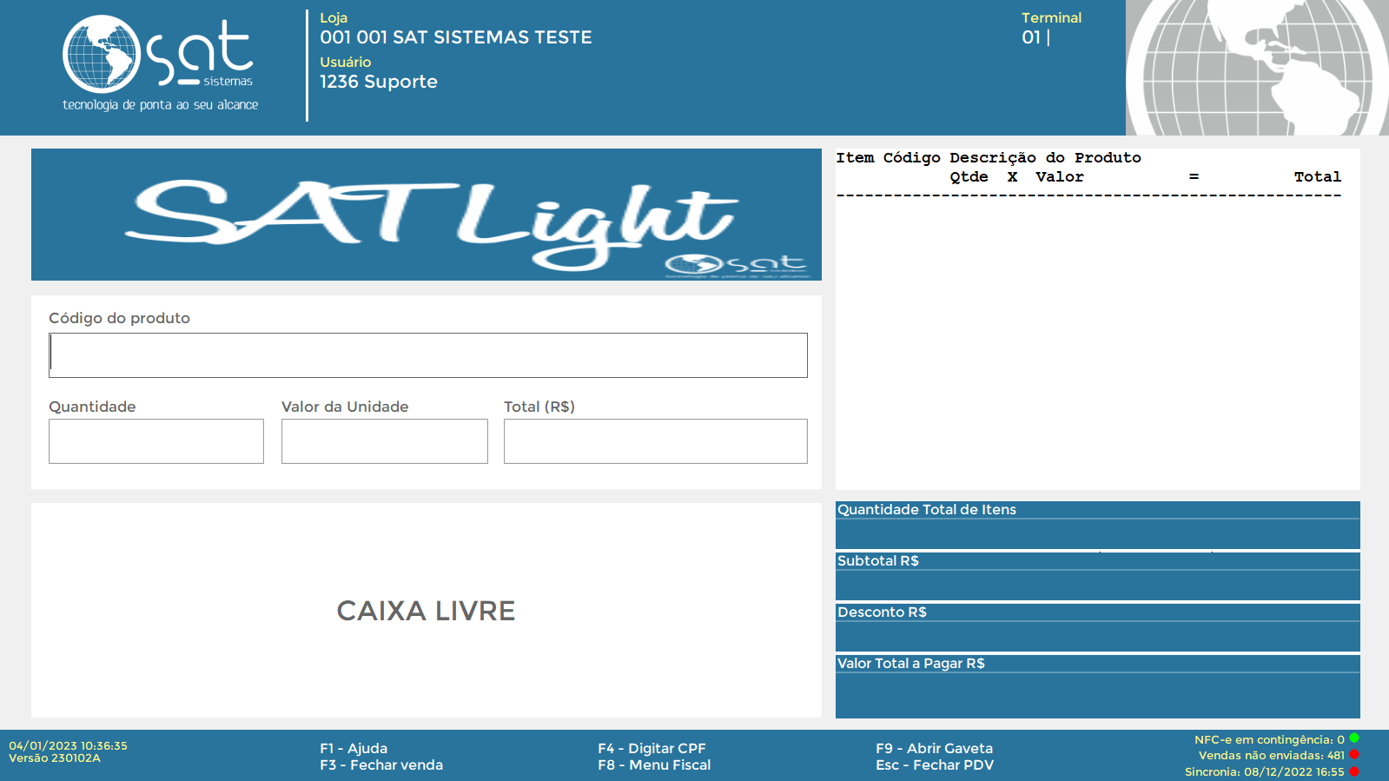Click the Valor Total a Pagar panel

point(1097,687)
